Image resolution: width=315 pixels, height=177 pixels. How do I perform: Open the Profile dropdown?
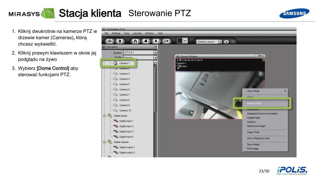[x=155, y=57]
